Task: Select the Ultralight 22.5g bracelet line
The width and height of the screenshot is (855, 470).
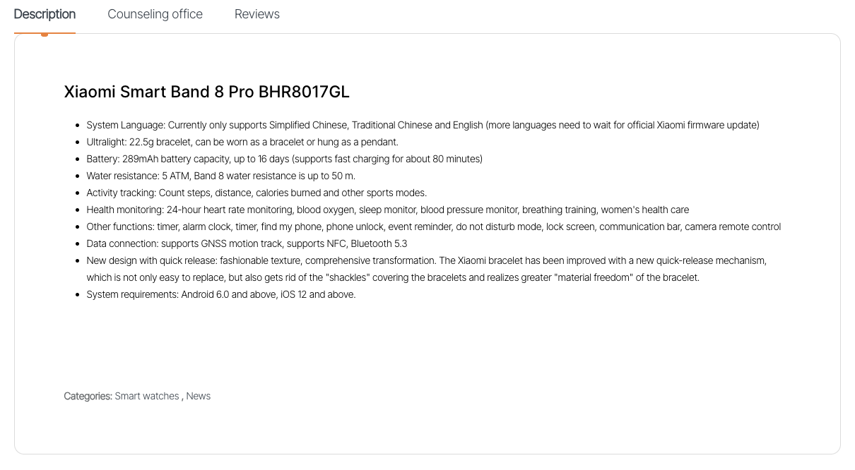Action: pyautogui.click(x=242, y=142)
